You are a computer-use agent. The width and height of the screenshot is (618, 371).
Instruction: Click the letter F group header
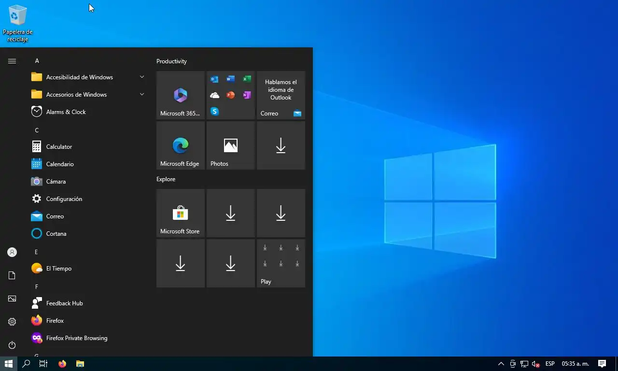36,287
